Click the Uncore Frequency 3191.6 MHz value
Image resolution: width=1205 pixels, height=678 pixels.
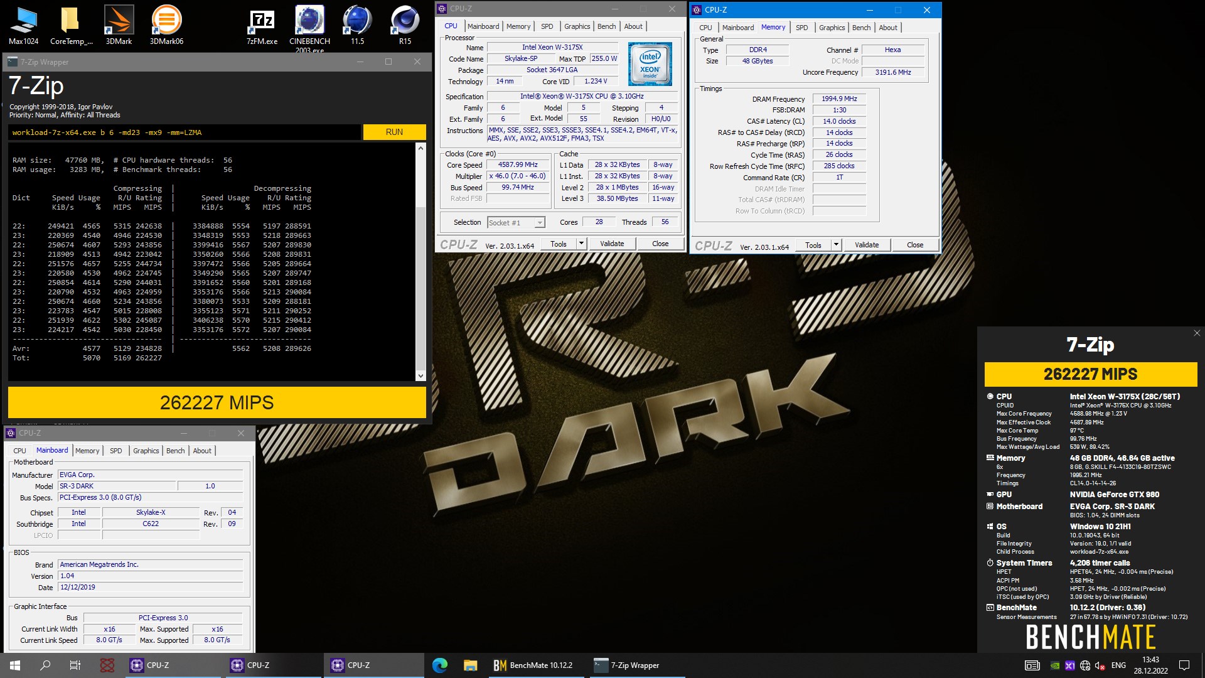pos(893,72)
